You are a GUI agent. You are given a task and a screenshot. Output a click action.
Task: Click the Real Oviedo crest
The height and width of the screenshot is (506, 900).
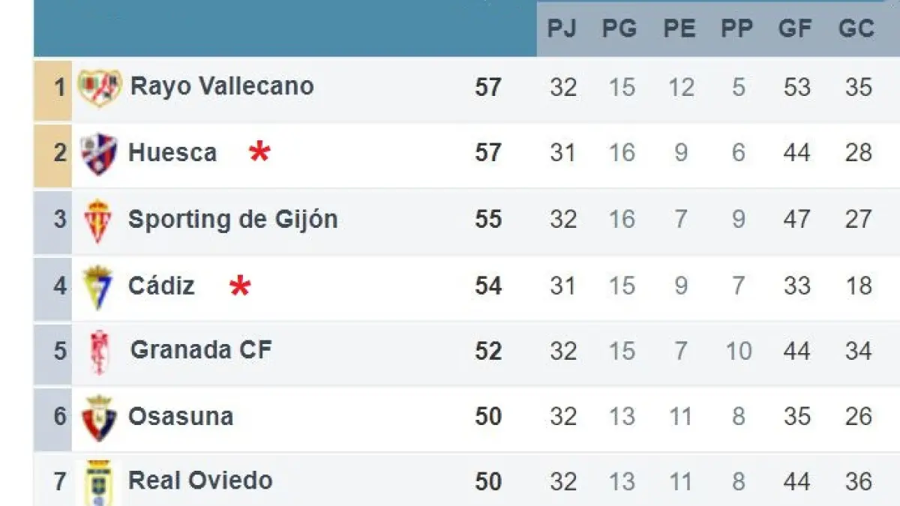[x=99, y=482]
